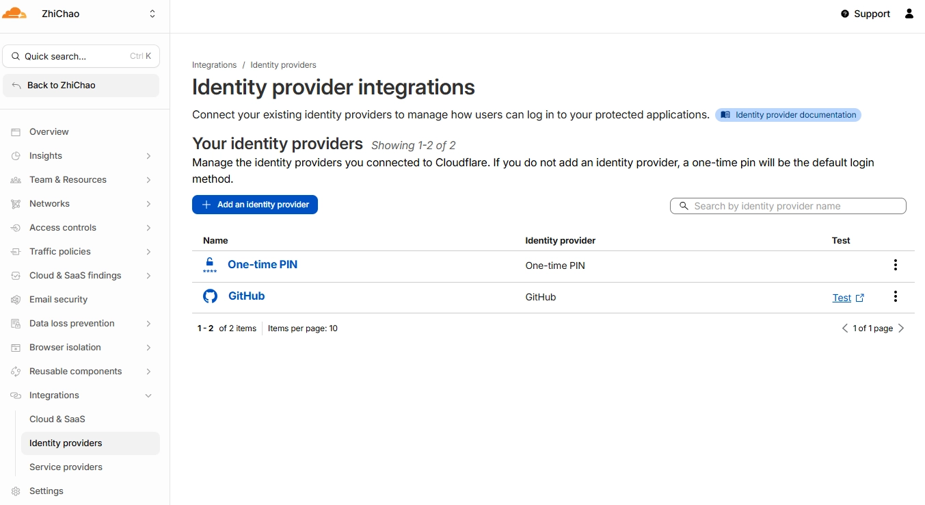
Task: Open the ZhiChao account switcher dropdown
Action: click(152, 14)
